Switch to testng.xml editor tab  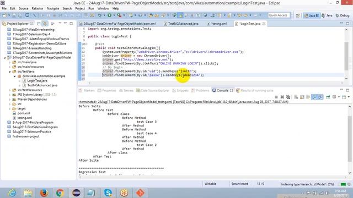pos(217,24)
